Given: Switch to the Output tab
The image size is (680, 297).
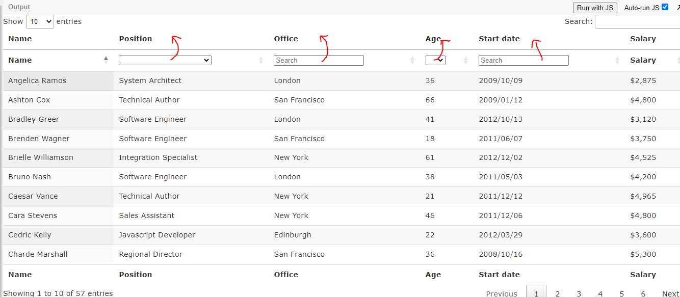Looking at the screenshot, I should [19, 7].
